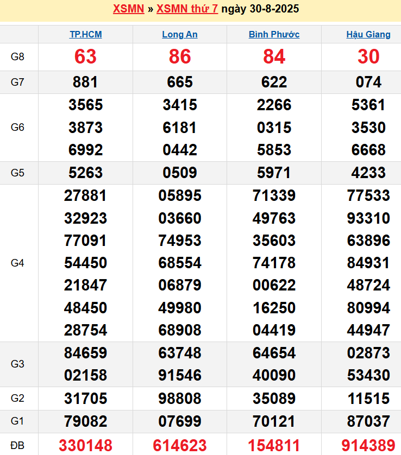Click G4 number 21847

[x=86, y=285]
